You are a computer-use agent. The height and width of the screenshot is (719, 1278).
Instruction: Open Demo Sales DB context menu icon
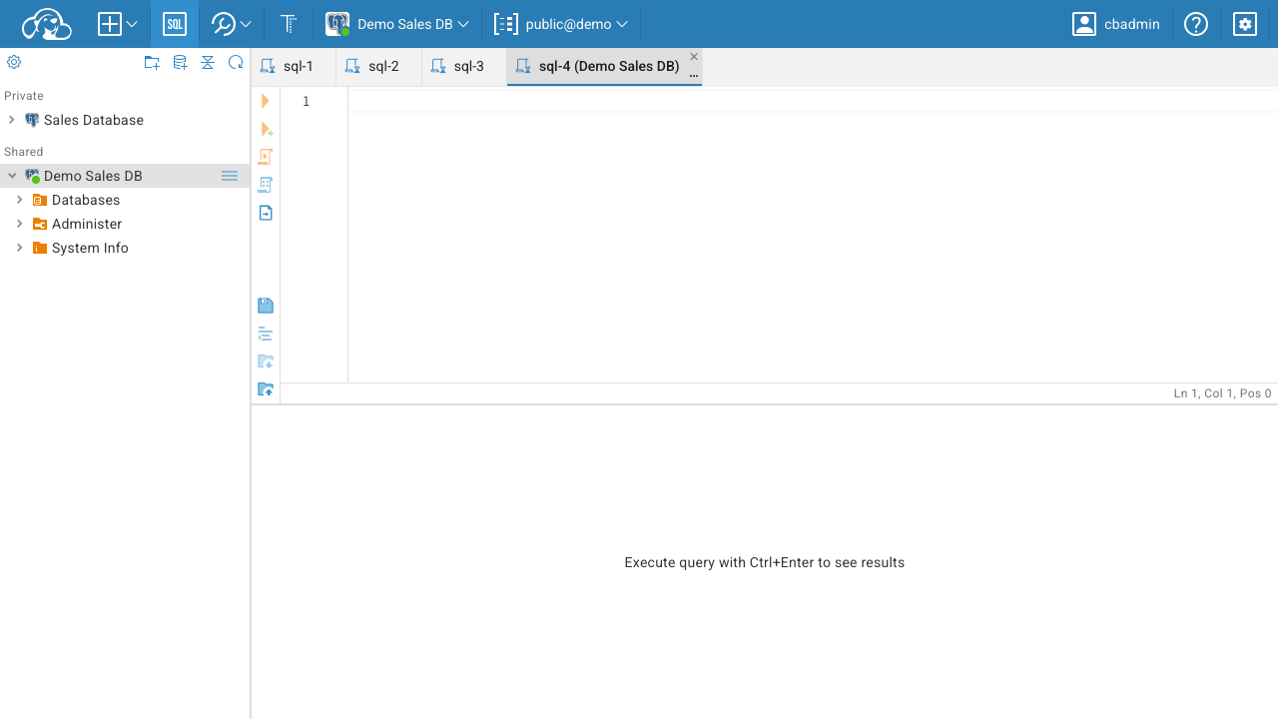coord(230,176)
